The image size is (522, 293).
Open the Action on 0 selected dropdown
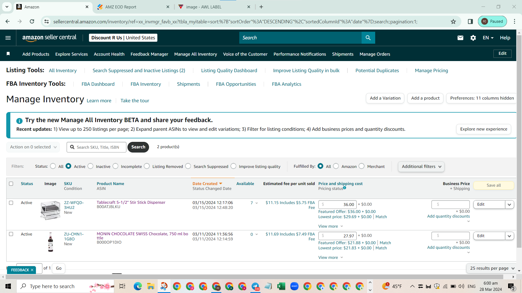point(33,147)
